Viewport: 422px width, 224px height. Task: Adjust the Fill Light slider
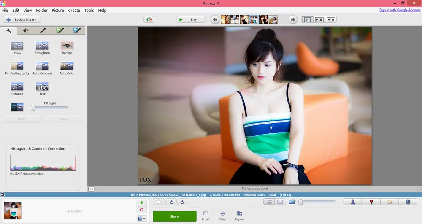(x=50, y=108)
